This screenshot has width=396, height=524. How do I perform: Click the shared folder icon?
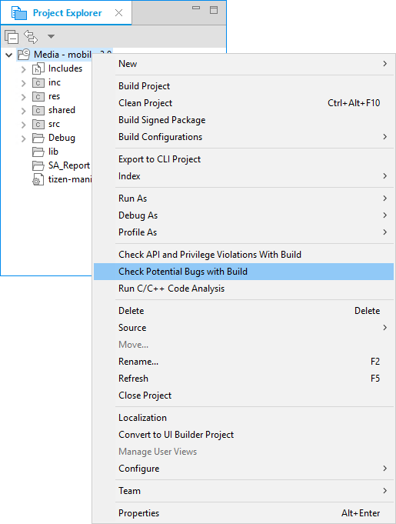tap(38, 110)
